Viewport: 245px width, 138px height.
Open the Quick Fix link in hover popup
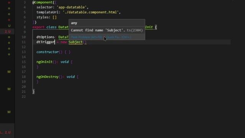pyautogui.click(x=119, y=37)
